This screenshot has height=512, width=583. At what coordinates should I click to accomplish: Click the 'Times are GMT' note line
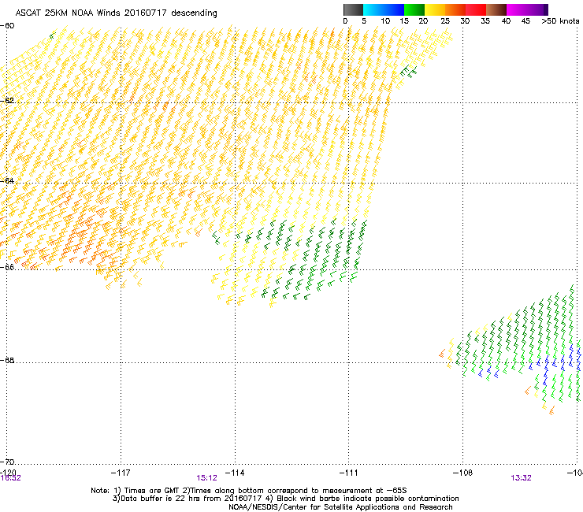(x=248, y=491)
